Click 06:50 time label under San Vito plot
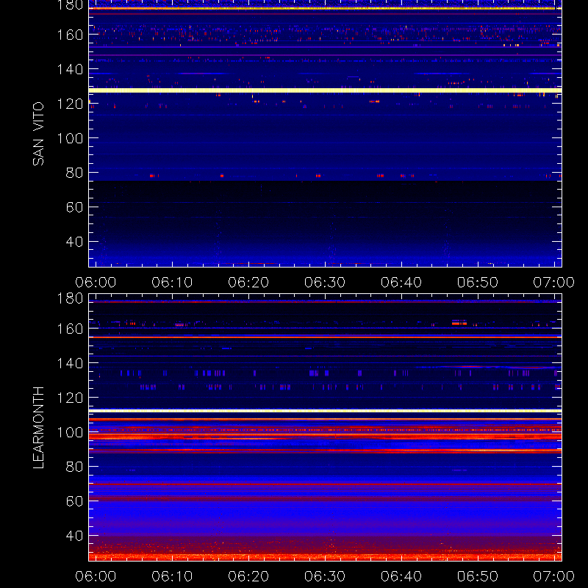 (478, 282)
